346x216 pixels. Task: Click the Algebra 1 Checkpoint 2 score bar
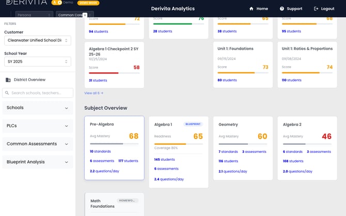(x=114, y=73)
